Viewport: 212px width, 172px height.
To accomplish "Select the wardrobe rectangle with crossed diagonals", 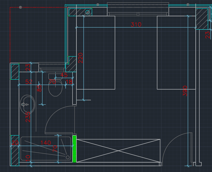I will pos(118,151).
